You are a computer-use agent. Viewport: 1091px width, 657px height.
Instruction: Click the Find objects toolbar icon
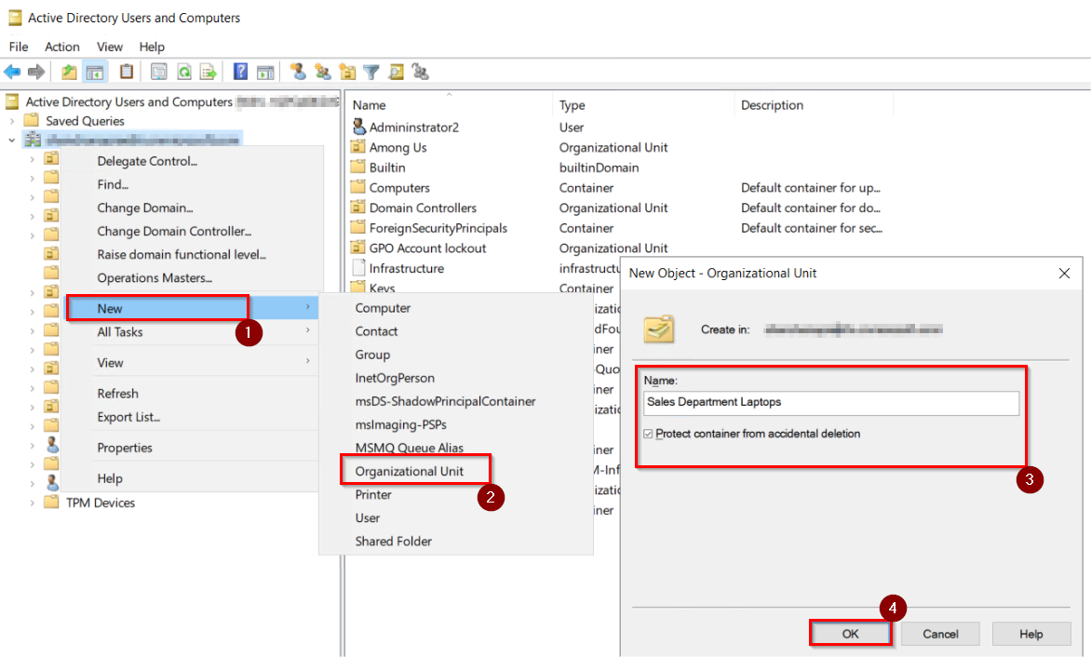pos(396,72)
